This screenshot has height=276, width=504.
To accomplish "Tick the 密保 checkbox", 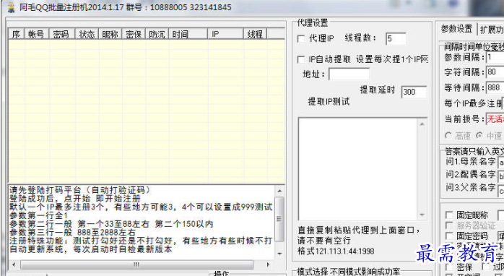I will [448, 267].
